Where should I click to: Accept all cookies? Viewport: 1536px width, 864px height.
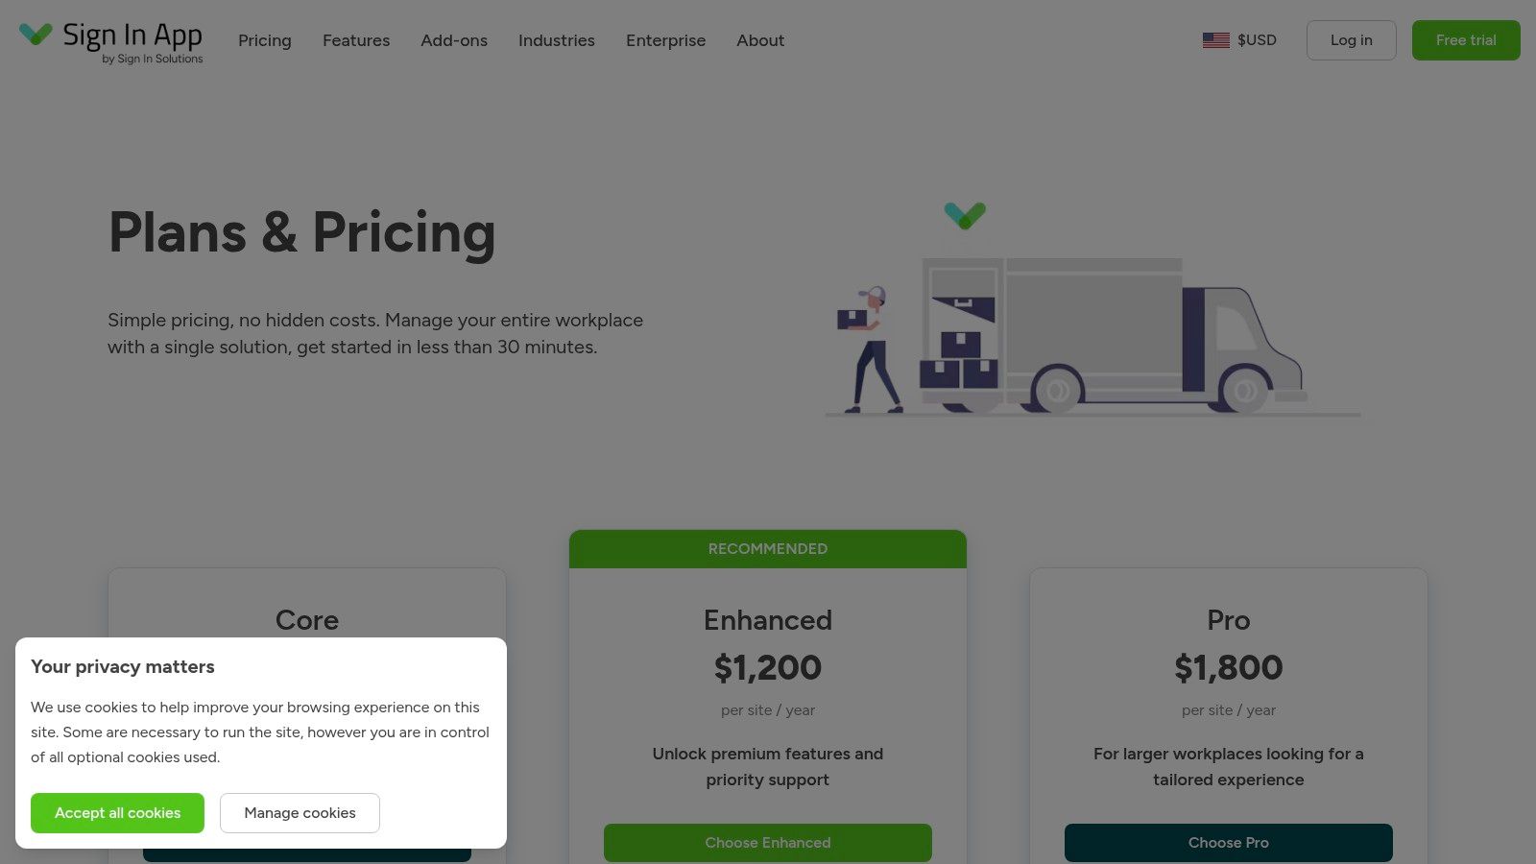click(x=117, y=813)
